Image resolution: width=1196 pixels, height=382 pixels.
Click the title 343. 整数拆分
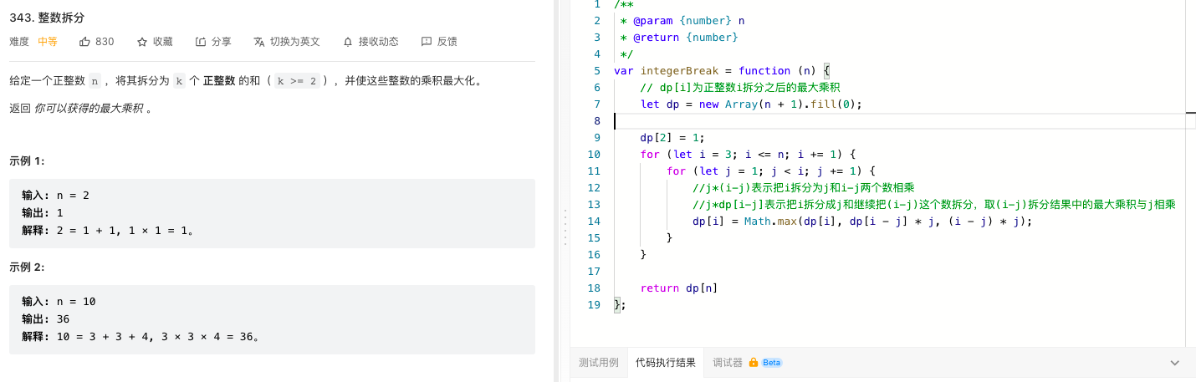pos(47,17)
